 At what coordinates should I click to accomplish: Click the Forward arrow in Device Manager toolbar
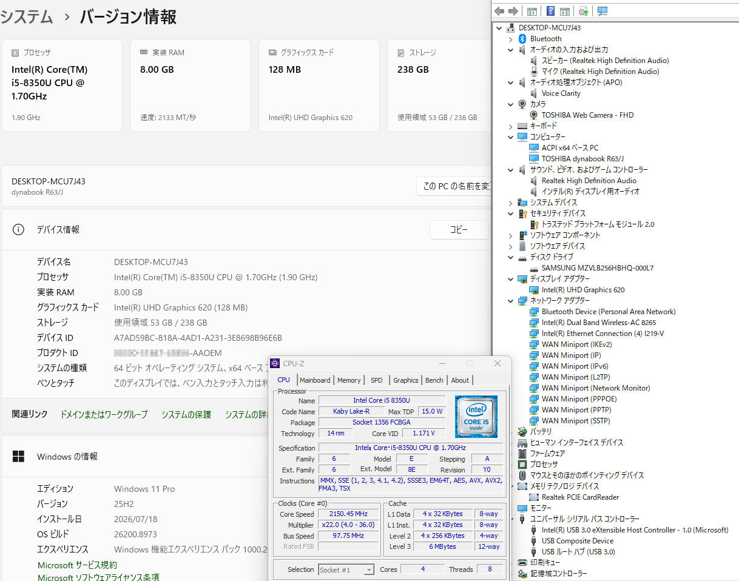[513, 11]
